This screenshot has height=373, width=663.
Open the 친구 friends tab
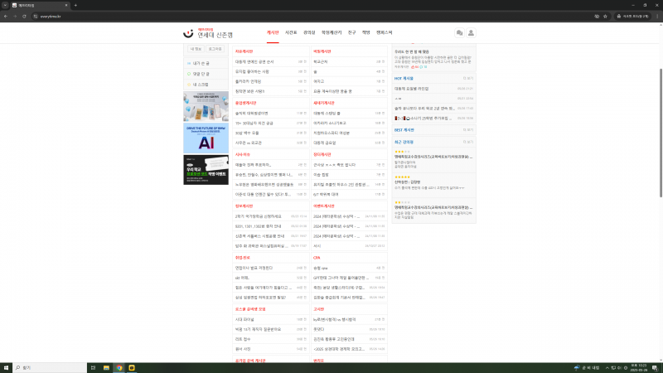click(351, 32)
